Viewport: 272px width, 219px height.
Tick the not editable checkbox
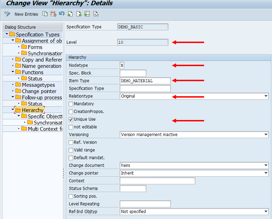[71, 127]
